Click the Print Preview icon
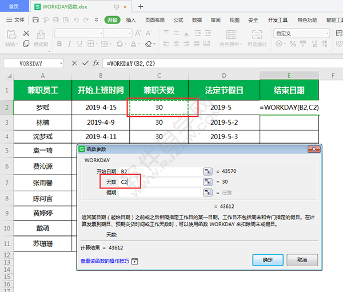The width and height of the screenshot is (343, 292). click(x=66, y=20)
